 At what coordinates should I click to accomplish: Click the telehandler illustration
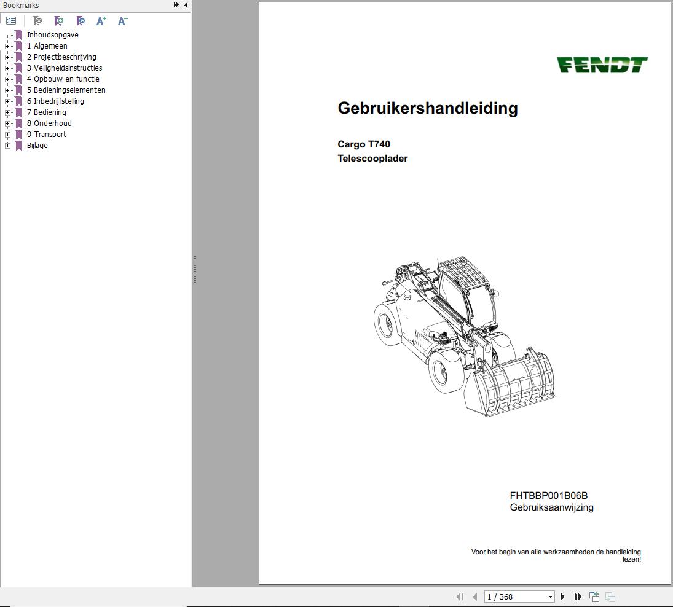pyautogui.click(x=465, y=337)
